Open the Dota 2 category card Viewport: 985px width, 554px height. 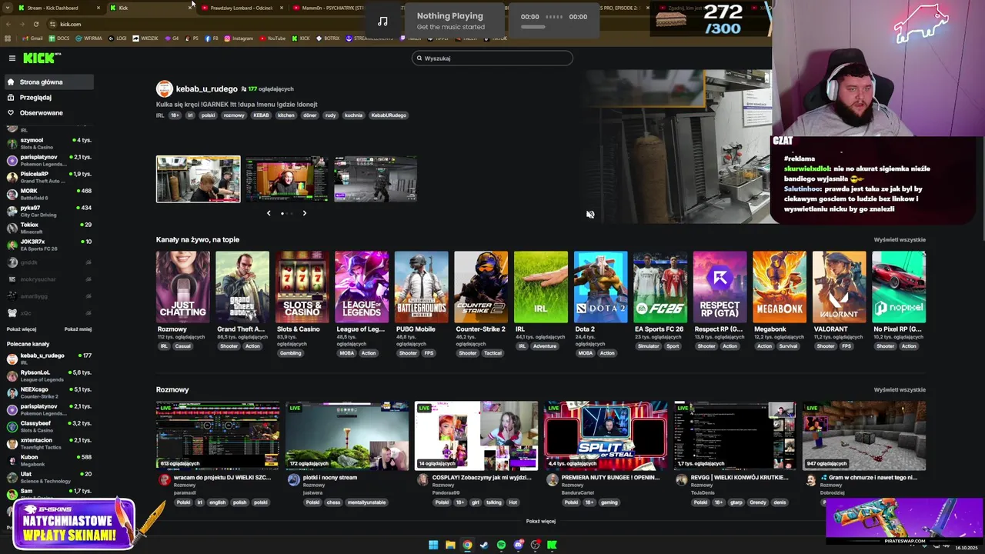click(x=601, y=287)
